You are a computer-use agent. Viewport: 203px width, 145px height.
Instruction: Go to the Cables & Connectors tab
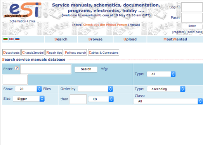(x=104, y=53)
